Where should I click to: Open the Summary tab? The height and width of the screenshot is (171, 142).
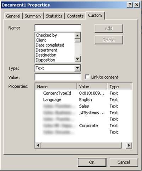coord(33,16)
